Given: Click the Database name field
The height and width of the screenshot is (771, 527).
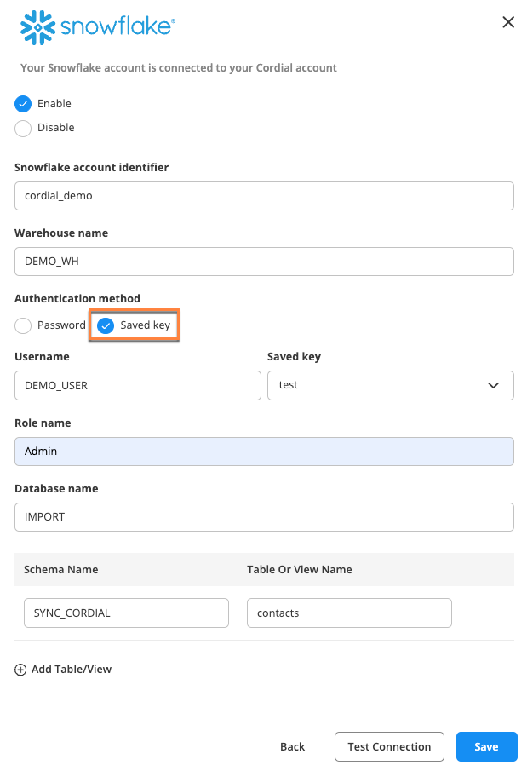Looking at the screenshot, I should pos(264,517).
